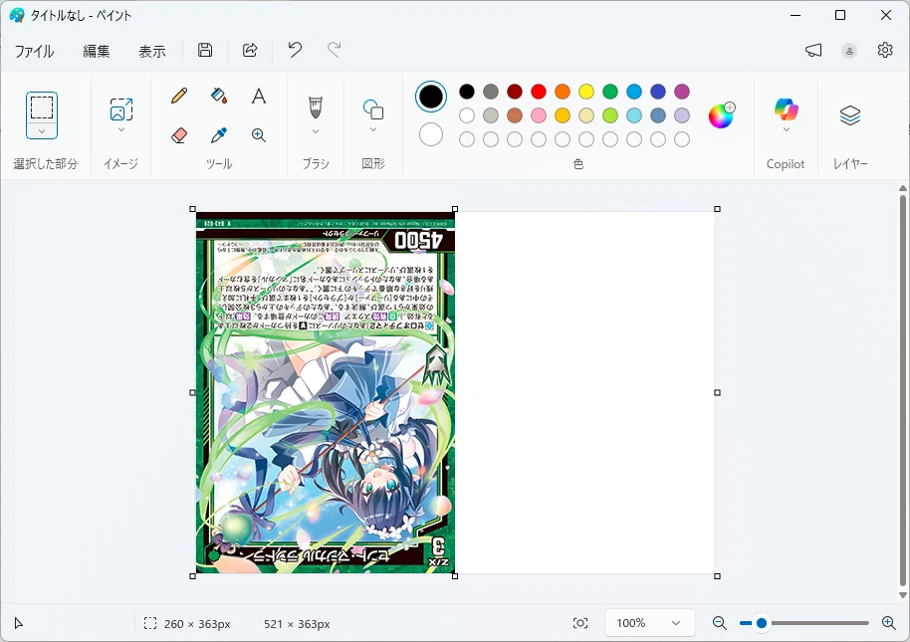Open the Edit colors rainbow wheel
This screenshot has height=642, width=910.
pyautogui.click(x=722, y=115)
